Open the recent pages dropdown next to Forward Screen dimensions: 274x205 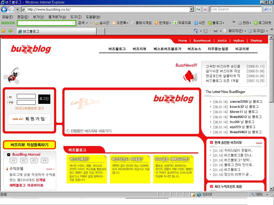17,9
